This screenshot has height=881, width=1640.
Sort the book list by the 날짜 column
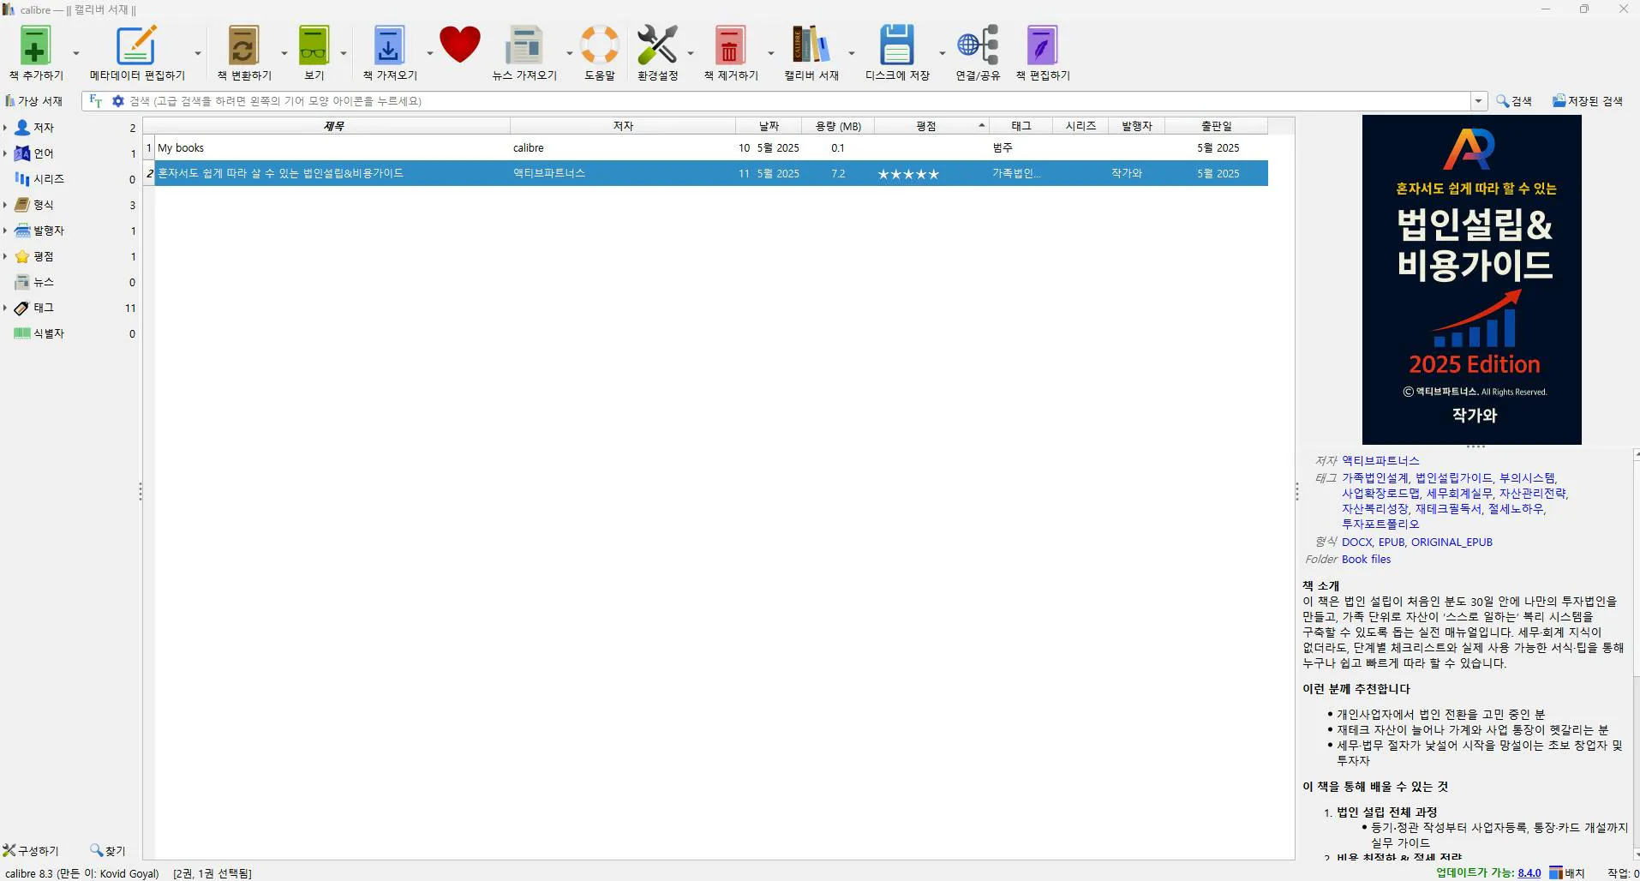pos(769,126)
